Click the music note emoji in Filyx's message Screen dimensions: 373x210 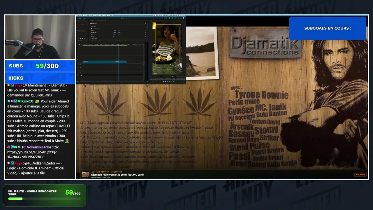[x=26, y=85]
